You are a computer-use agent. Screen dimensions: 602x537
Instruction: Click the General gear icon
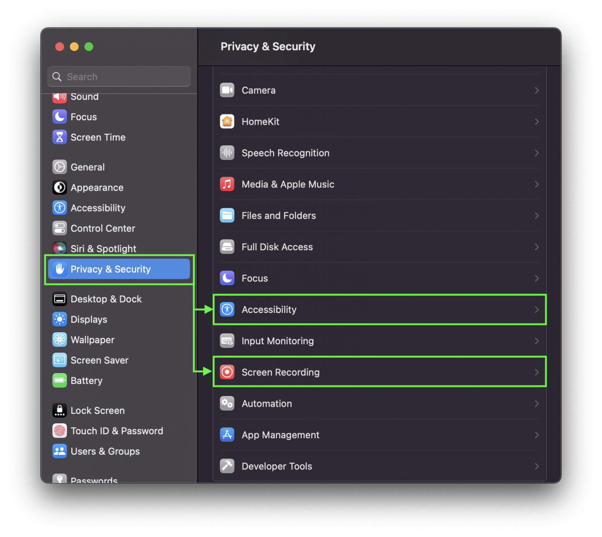click(x=60, y=167)
